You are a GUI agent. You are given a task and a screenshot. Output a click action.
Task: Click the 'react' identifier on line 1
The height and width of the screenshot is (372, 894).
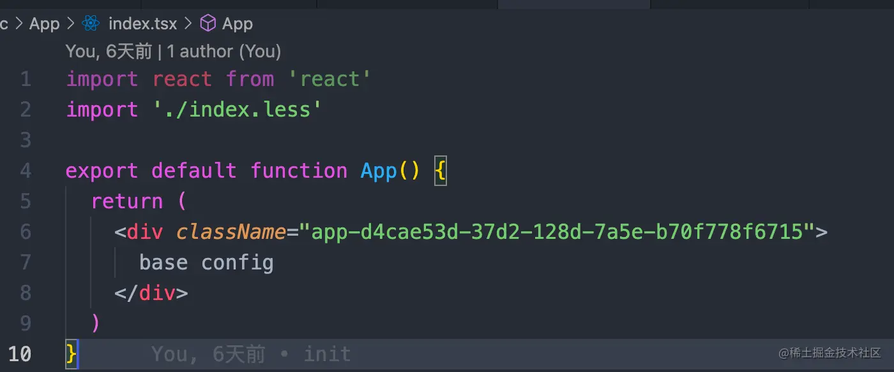coord(182,79)
